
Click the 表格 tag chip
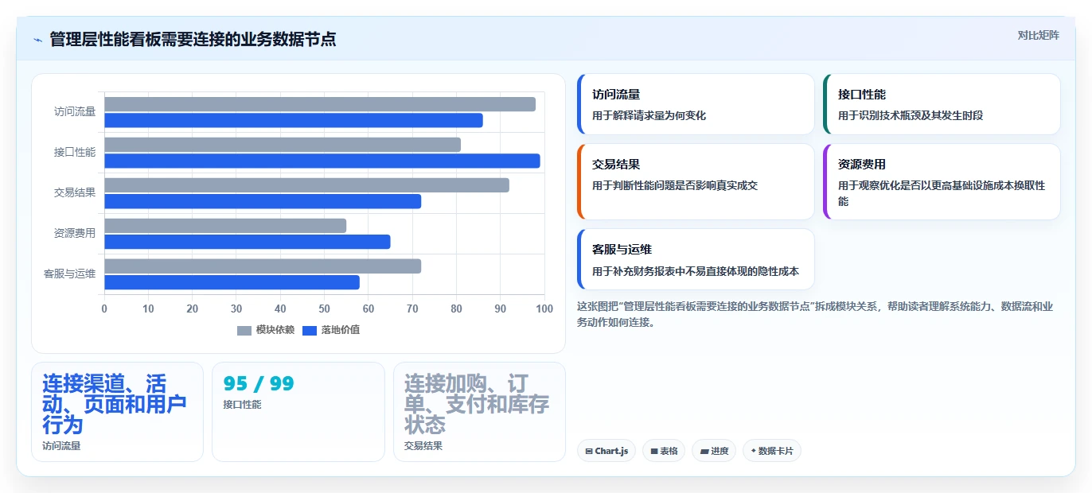664,451
